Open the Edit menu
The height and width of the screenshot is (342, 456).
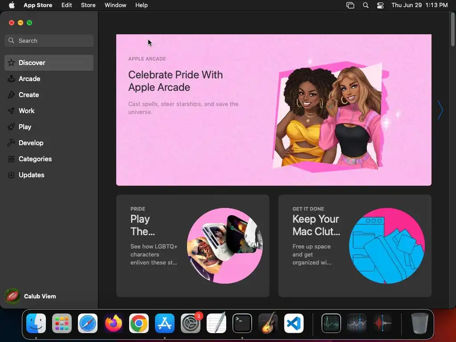[67, 5]
